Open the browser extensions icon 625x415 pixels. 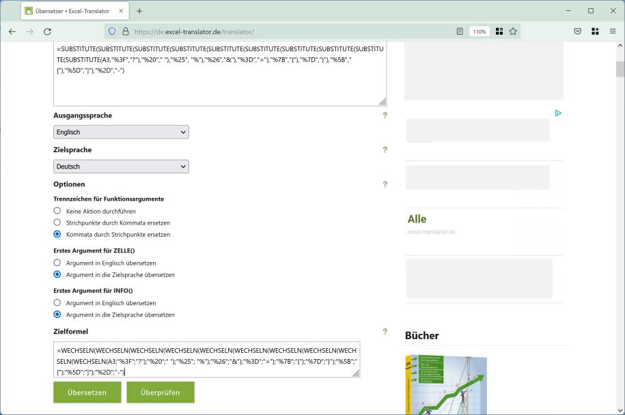tap(594, 31)
